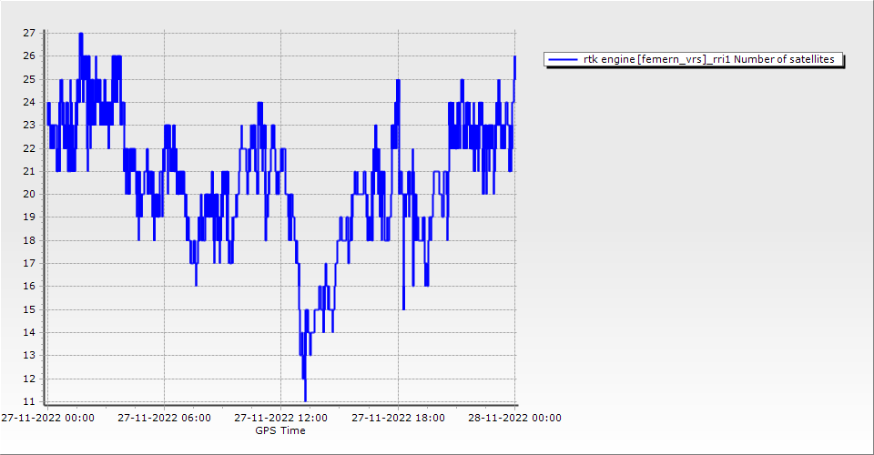This screenshot has width=874, height=455.
Task: Click the y-axis label 13
Action: 28,356
